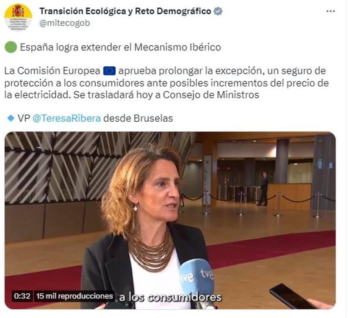Image resolution: width=348 pixels, height=318 pixels.
Task: Select headline España logra extender el Mecanismo Ibérico
Action: (120, 47)
